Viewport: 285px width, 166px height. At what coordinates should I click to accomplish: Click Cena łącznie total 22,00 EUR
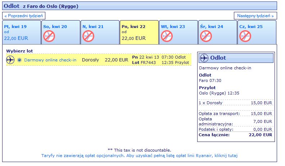point(260,135)
